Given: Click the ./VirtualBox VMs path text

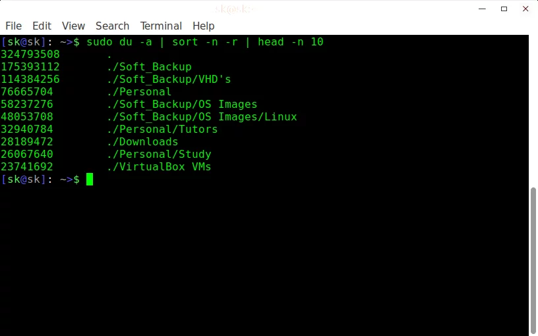Looking at the screenshot, I should click(159, 166).
